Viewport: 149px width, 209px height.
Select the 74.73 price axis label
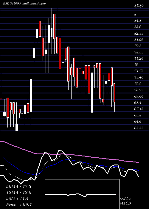coord(139,71)
